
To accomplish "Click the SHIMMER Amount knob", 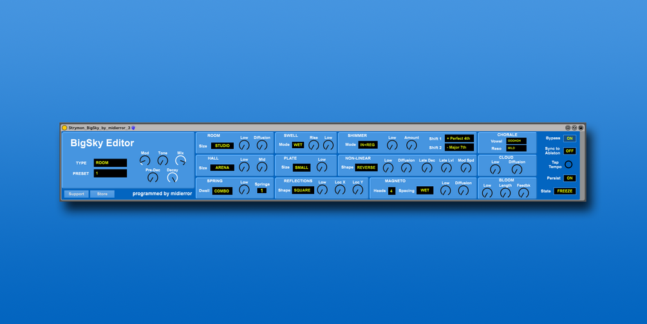I will pyautogui.click(x=411, y=146).
